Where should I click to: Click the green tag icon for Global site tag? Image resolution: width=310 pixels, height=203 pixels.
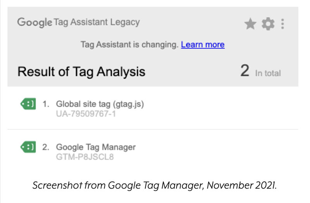coord(28,103)
